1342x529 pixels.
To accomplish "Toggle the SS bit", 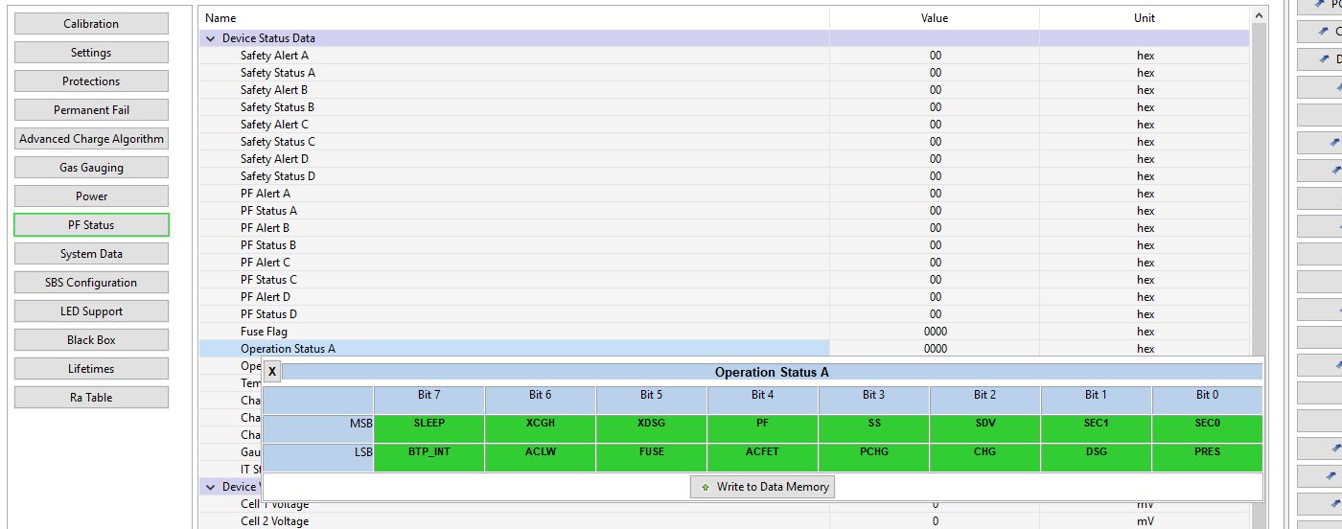I will [874, 427].
